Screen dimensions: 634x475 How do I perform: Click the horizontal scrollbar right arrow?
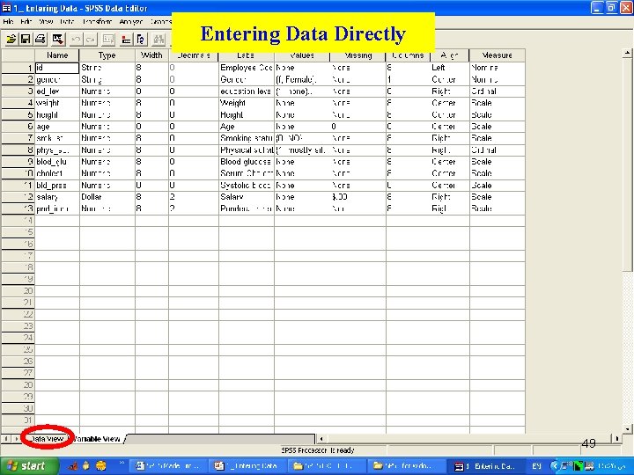pyautogui.click(x=616, y=438)
